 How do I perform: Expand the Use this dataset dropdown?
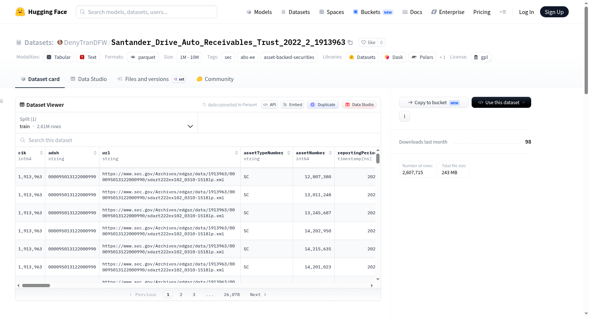point(501,102)
